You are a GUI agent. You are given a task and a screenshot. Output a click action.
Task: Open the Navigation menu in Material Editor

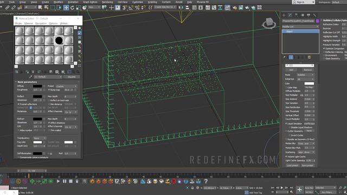click(x=41, y=23)
